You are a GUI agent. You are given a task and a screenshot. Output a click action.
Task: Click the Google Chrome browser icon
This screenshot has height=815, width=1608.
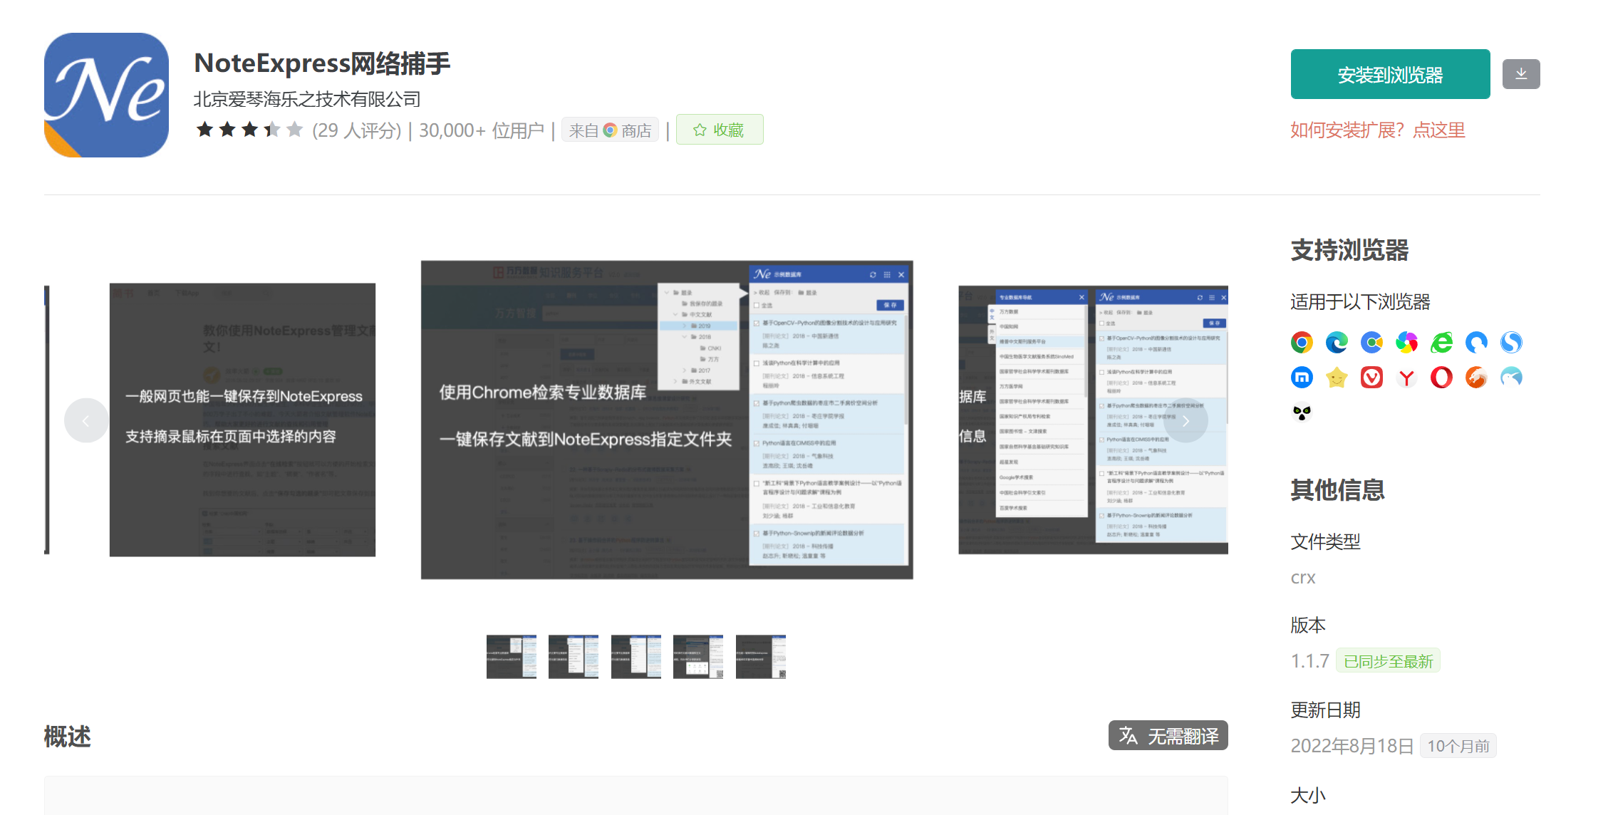point(1302,343)
